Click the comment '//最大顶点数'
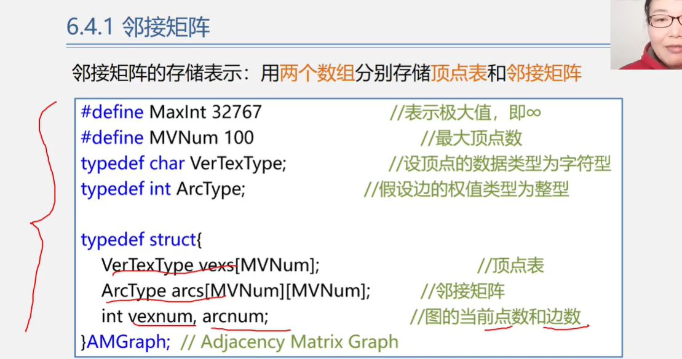This screenshot has height=359, width=682. click(x=471, y=138)
